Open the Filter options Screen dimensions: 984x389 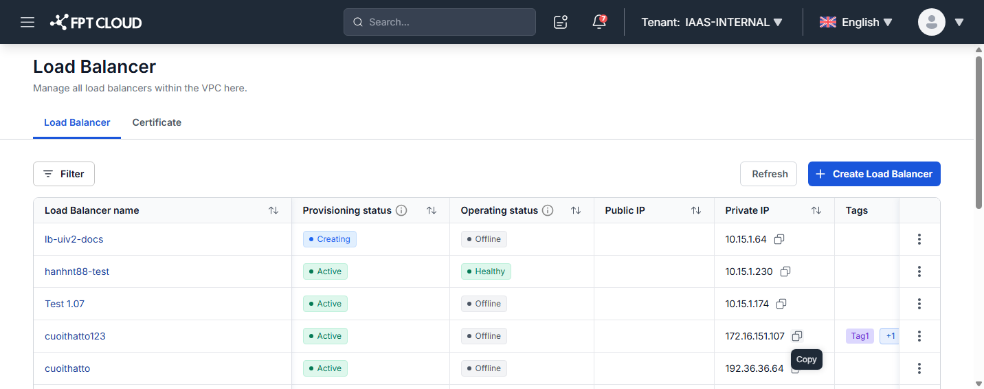point(64,174)
